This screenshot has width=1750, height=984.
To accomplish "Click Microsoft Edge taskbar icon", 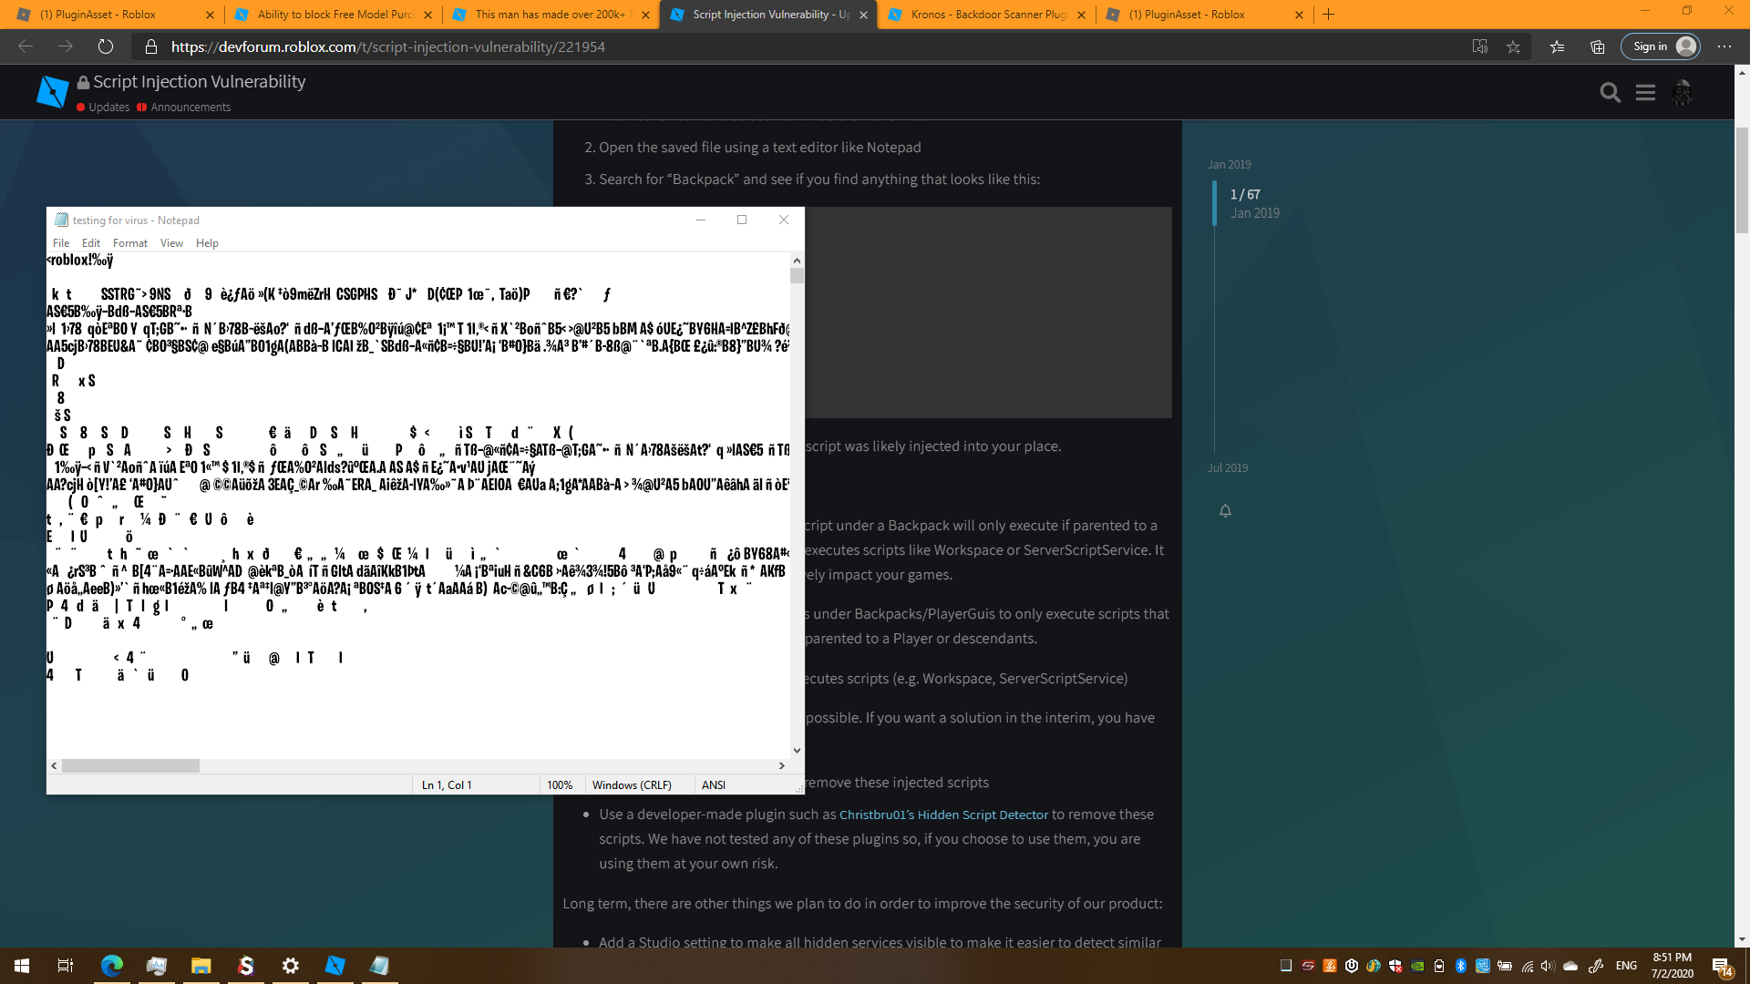I will [x=111, y=966].
